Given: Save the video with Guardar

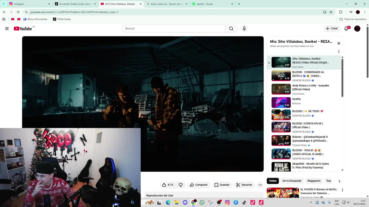Looking at the screenshot, I should coord(222,185).
